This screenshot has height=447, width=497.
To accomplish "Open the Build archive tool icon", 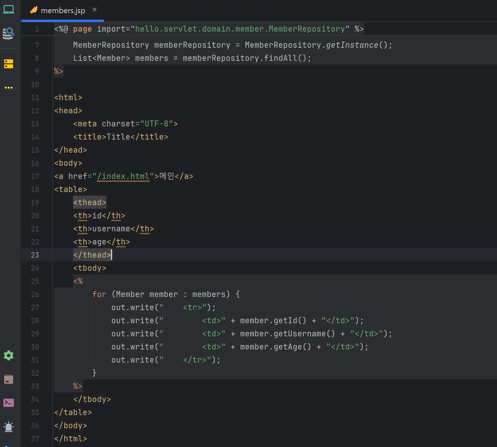I will click(x=9, y=379).
